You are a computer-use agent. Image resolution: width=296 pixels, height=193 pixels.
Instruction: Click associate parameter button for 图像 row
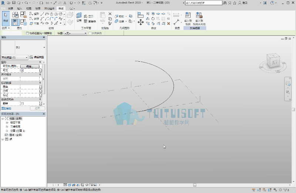[40, 87]
